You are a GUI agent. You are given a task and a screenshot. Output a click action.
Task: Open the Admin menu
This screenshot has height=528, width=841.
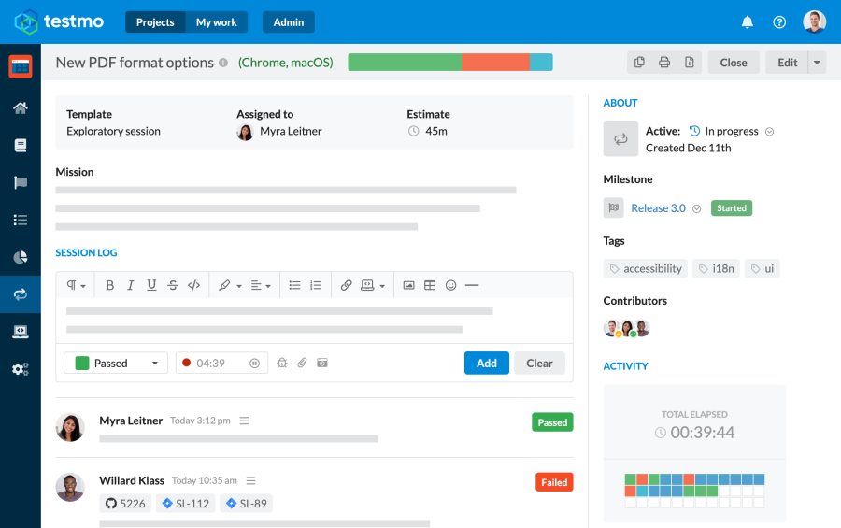click(x=288, y=22)
